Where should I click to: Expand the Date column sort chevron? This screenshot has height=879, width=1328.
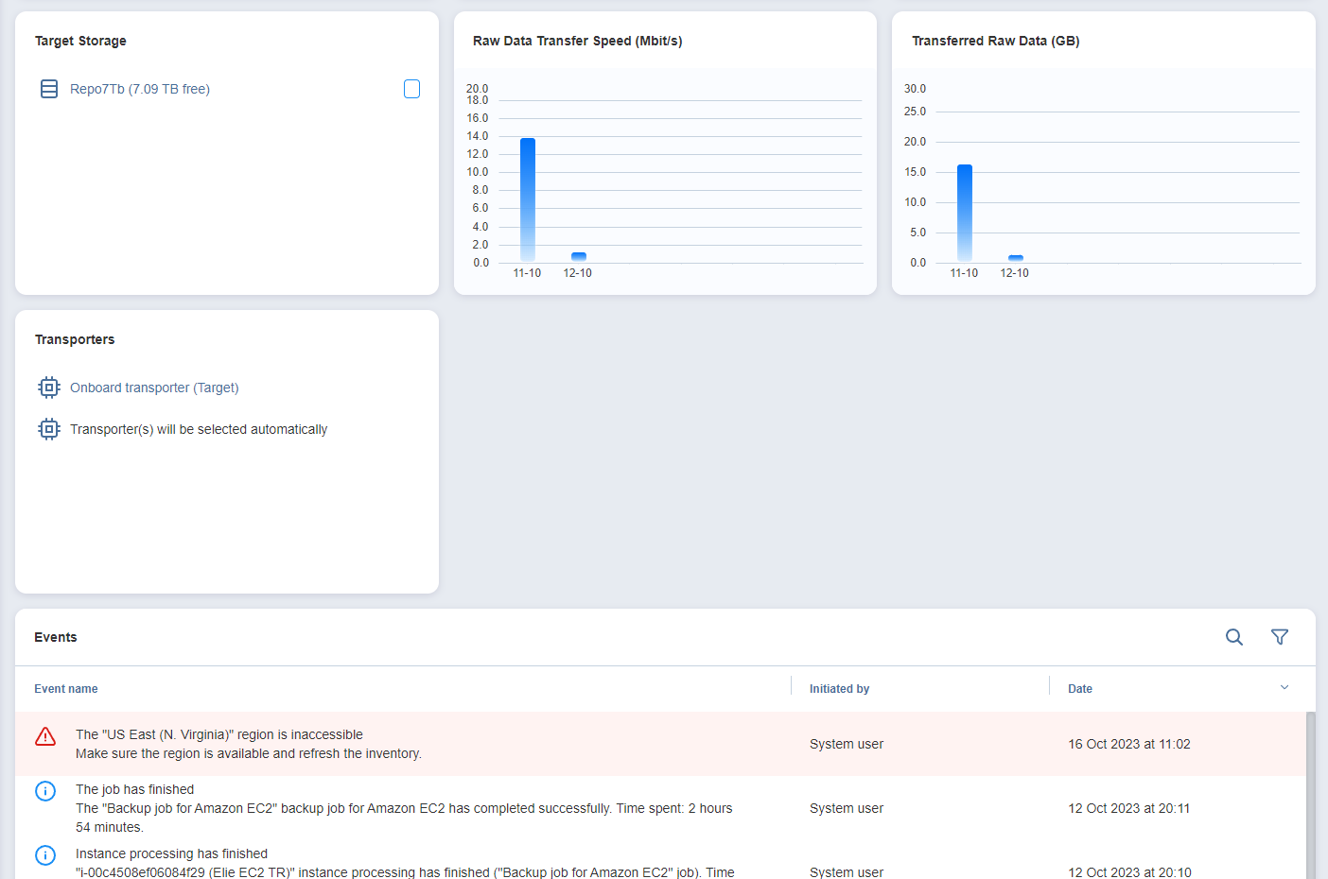click(x=1284, y=687)
